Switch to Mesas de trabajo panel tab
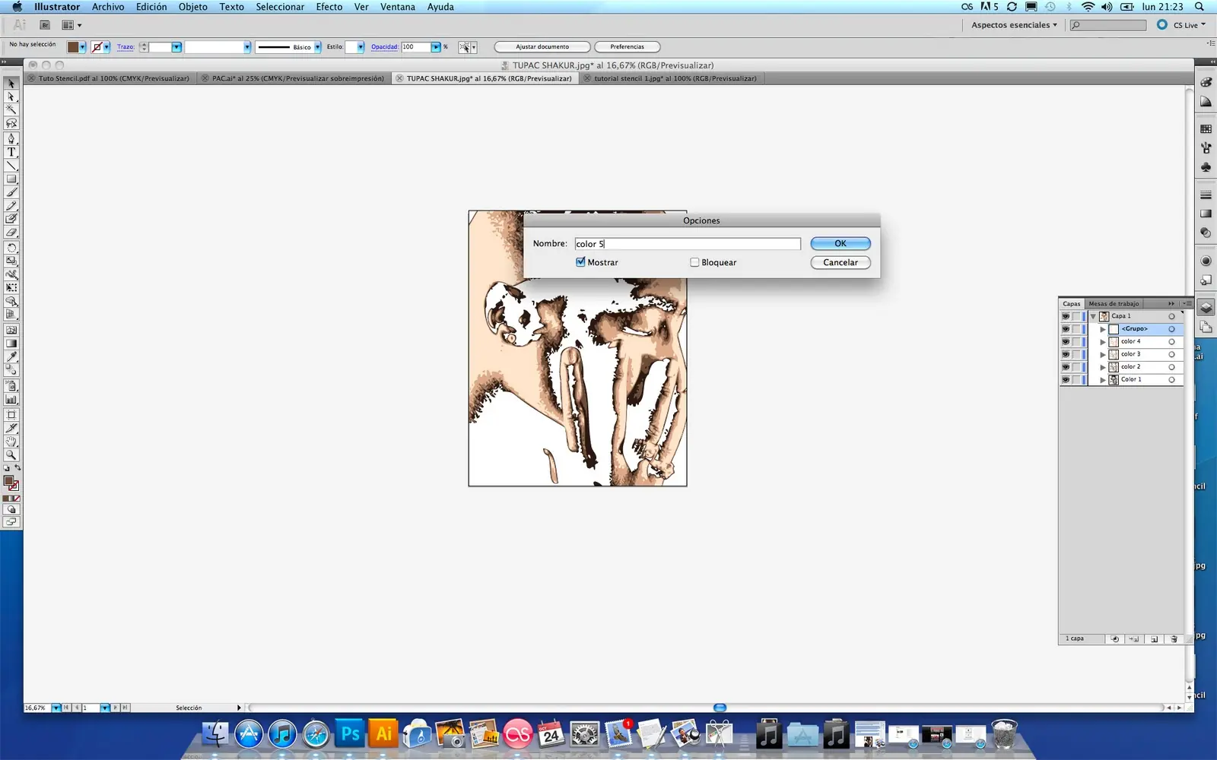 pos(1114,303)
